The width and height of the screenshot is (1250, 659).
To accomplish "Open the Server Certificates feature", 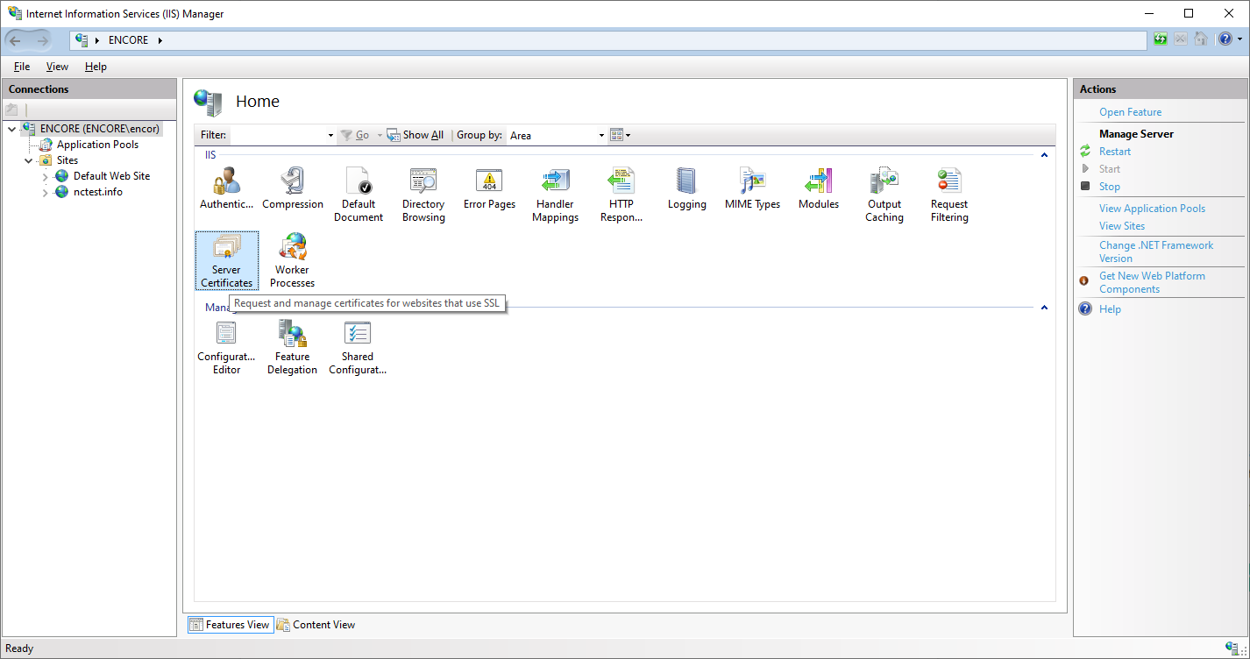I will pos(226,260).
